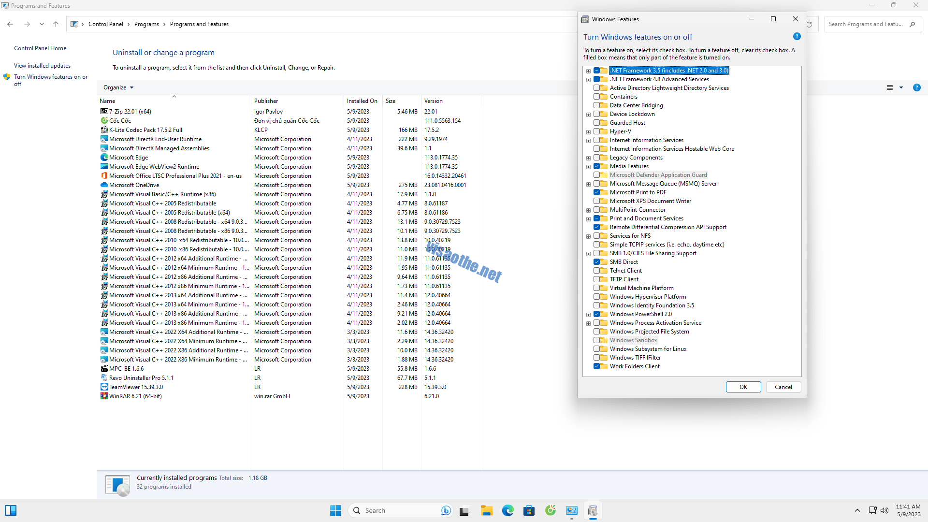The width and height of the screenshot is (928, 522).
Task: Expand the Device Lockdown feature options
Action: tap(588, 114)
